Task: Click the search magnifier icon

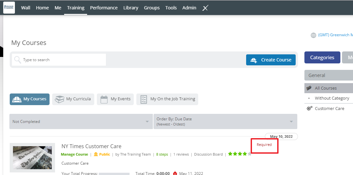Action: pos(17,60)
